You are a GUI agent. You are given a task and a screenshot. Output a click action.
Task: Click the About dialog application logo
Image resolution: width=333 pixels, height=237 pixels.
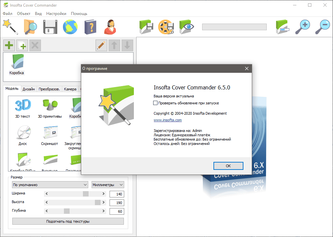pos(116,105)
